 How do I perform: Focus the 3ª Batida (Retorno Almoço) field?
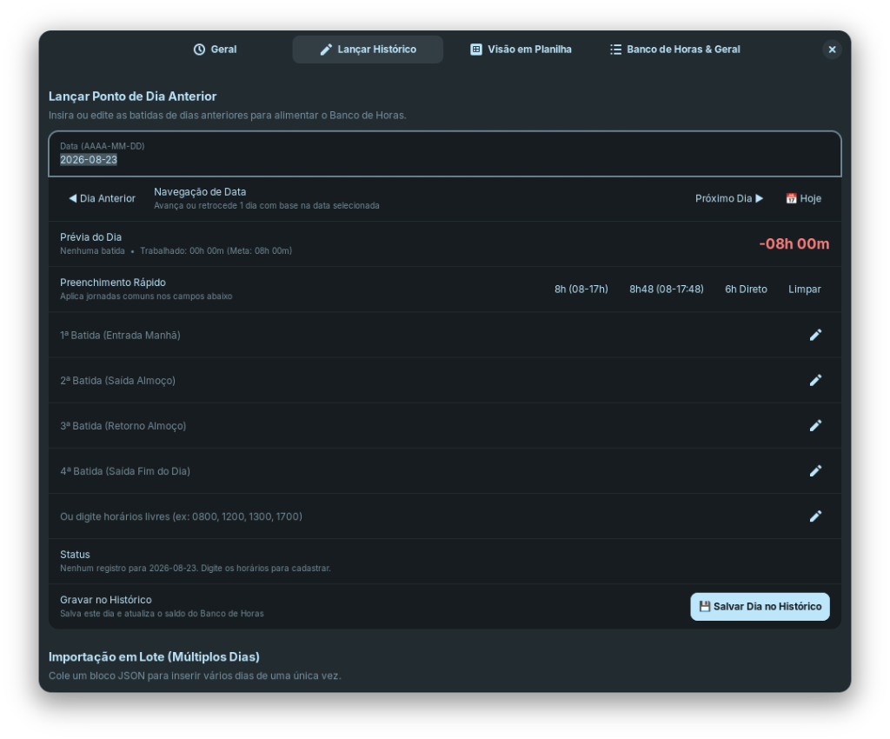coord(445,426)
